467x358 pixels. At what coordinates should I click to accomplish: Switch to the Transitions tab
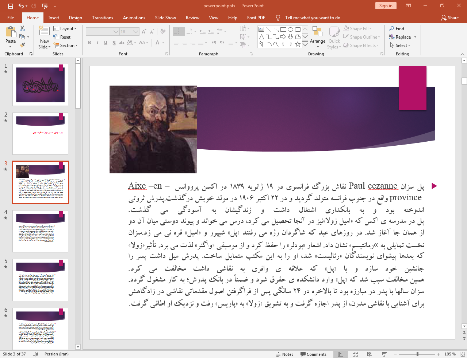tap(103, 17)
